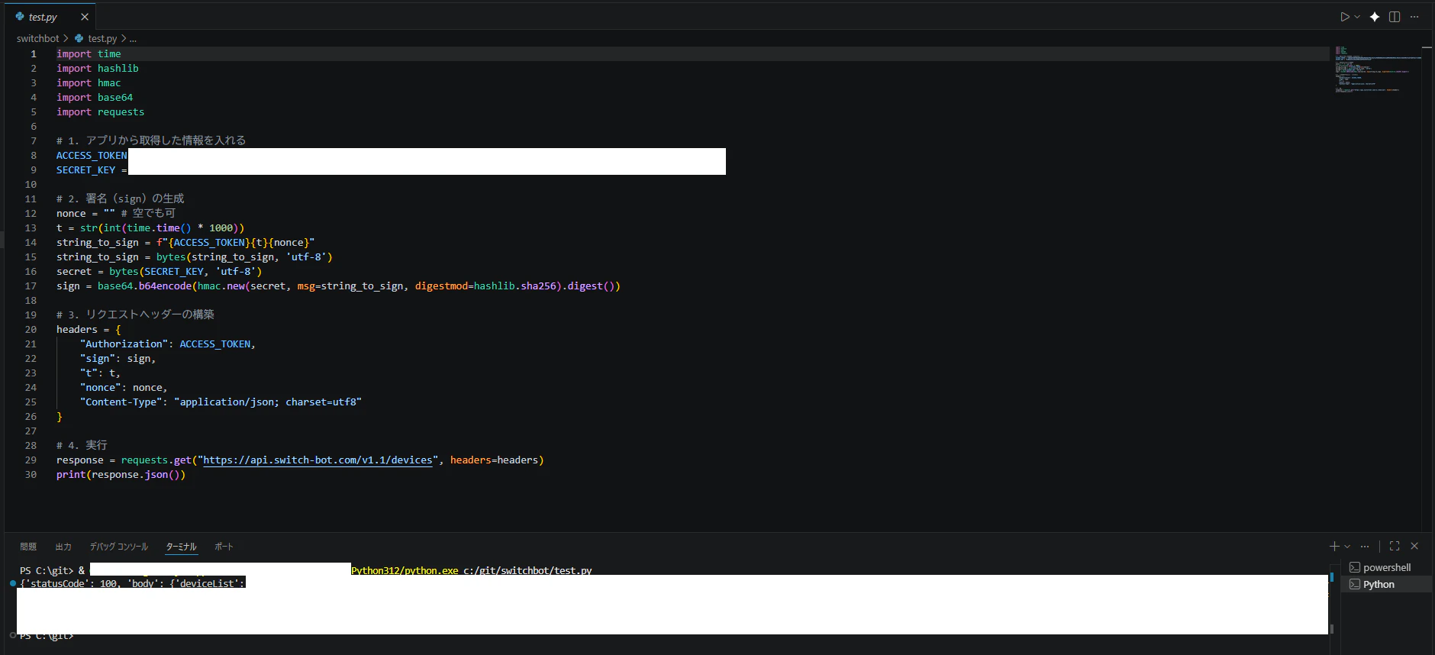1435x655 pixels.
Task: Click the sparkle AI assistant icon
Action: (x=1375, y=17)
